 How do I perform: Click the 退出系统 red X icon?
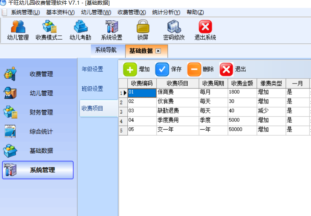coord(205,27)
